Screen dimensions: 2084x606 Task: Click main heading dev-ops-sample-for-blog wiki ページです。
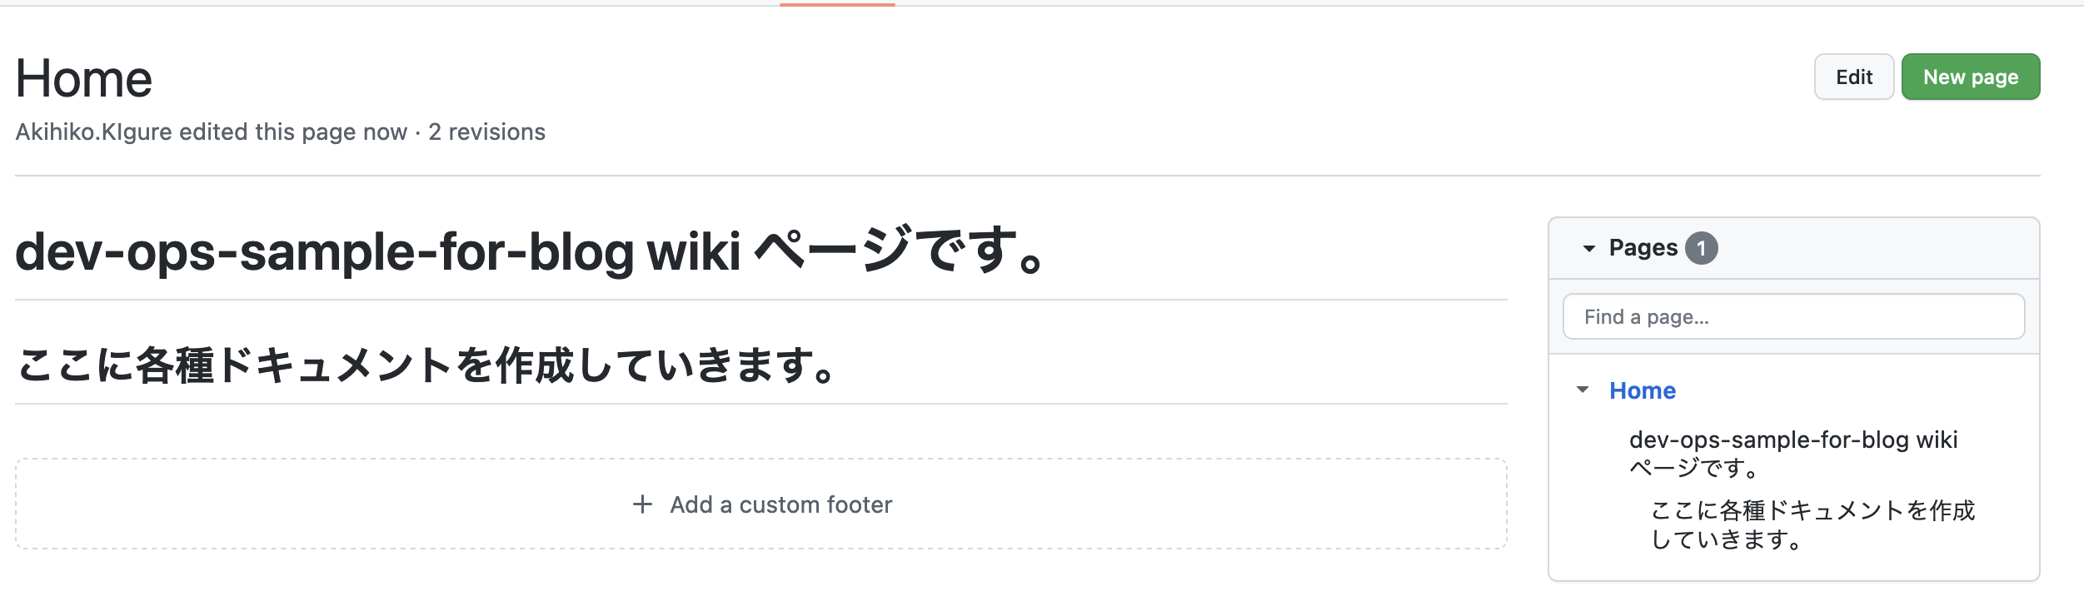(528, 252)
